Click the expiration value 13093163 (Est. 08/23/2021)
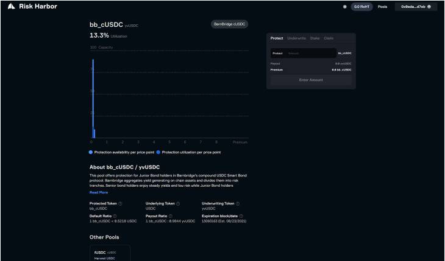 click(224, 221)
